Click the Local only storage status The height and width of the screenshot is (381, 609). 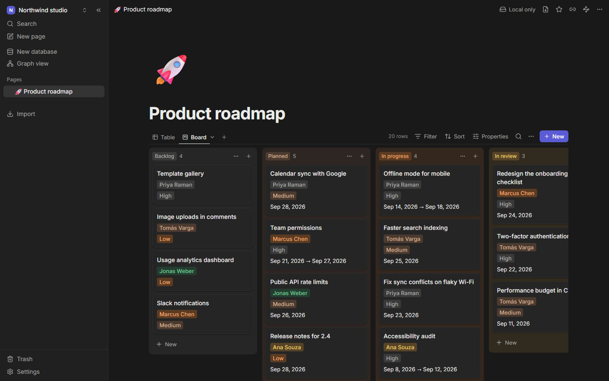(517, 9)
